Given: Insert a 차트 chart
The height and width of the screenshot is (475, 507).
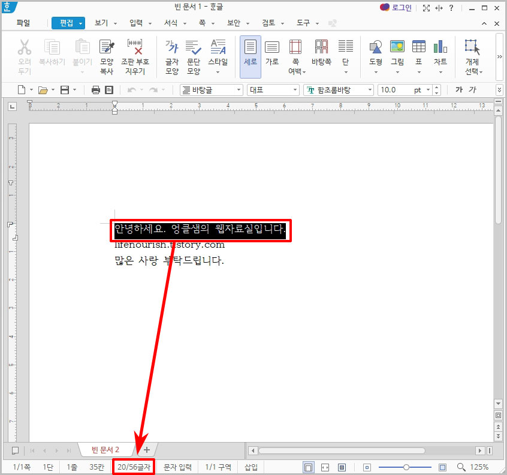Looking at the screenshot, I should click(x=440, y=56).
